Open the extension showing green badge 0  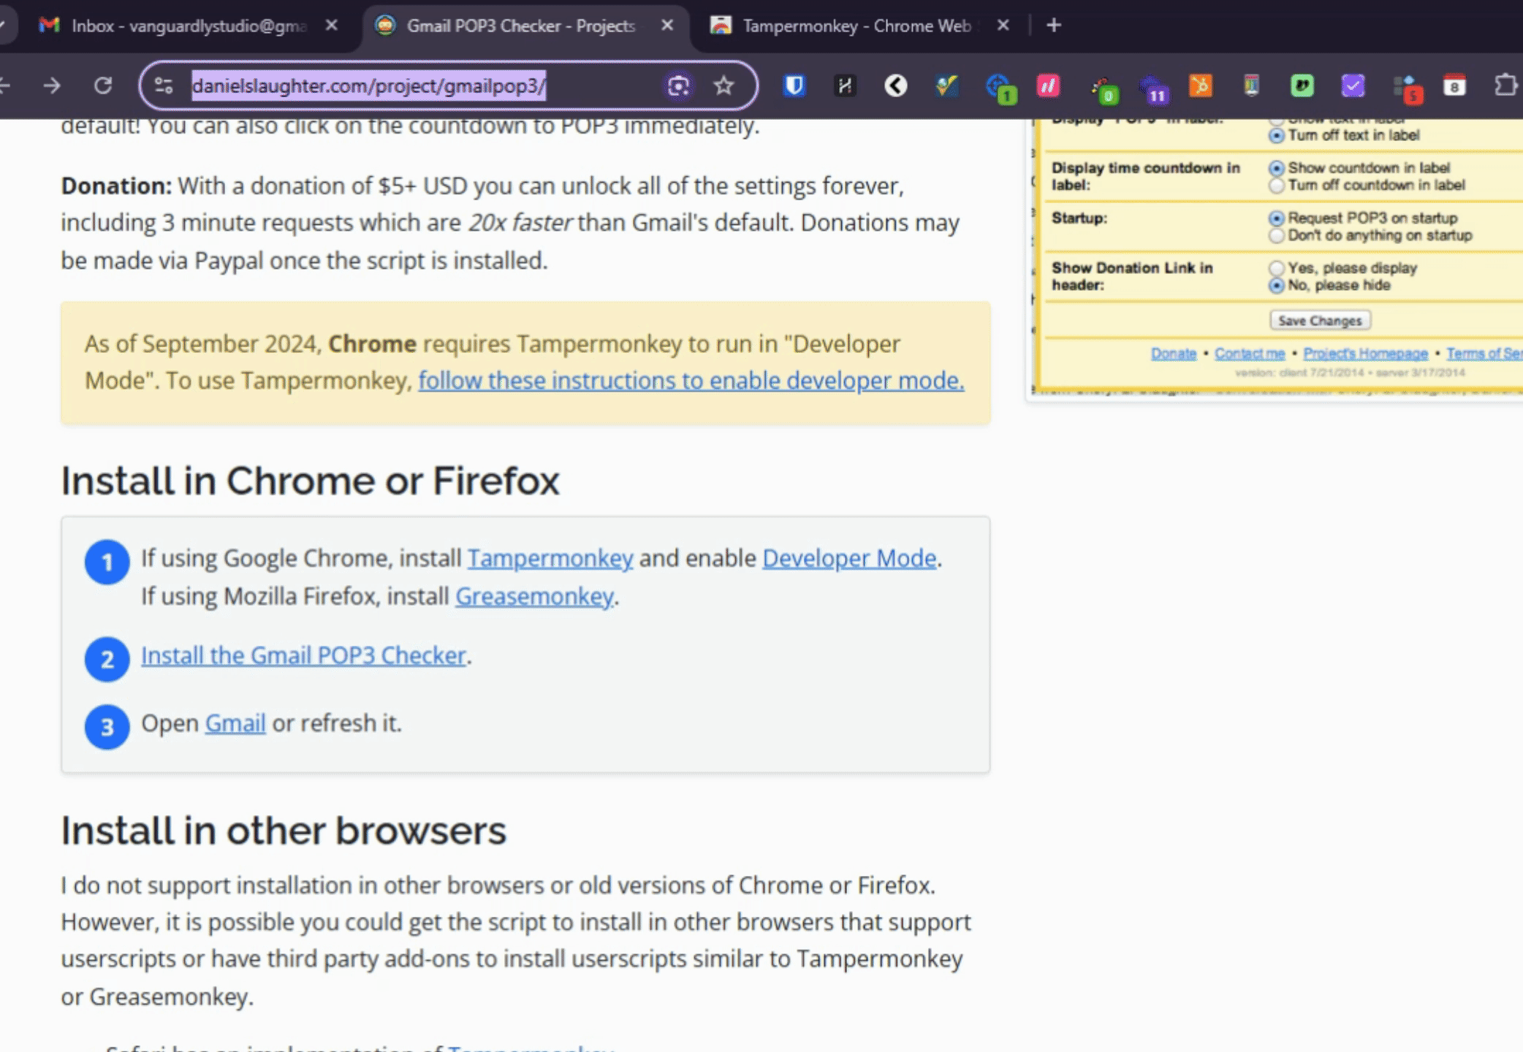(1104, 89)
